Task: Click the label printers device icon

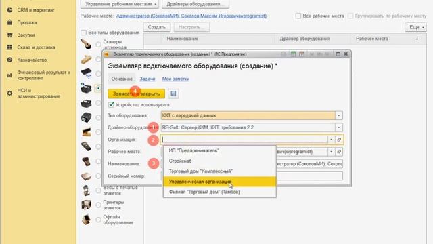Action: 86,205
